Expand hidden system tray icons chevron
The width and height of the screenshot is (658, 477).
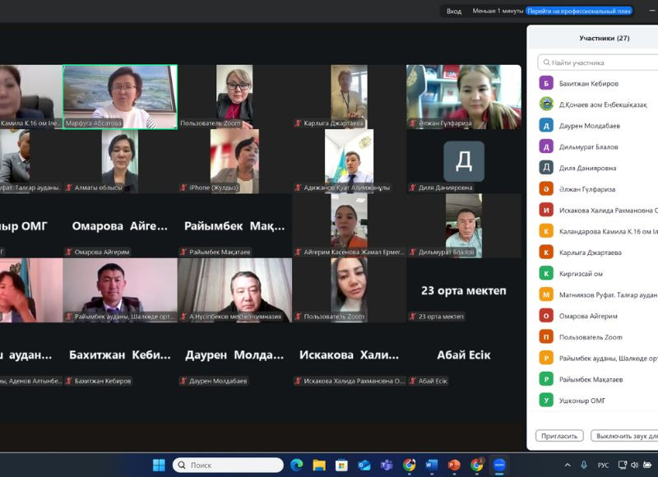pyautogui.click(x=568, y=465)
